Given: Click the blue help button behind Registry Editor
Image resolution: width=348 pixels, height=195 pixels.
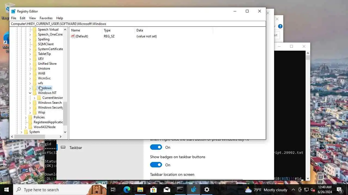Looking at the screenshot, I should [x=280, y=26].
